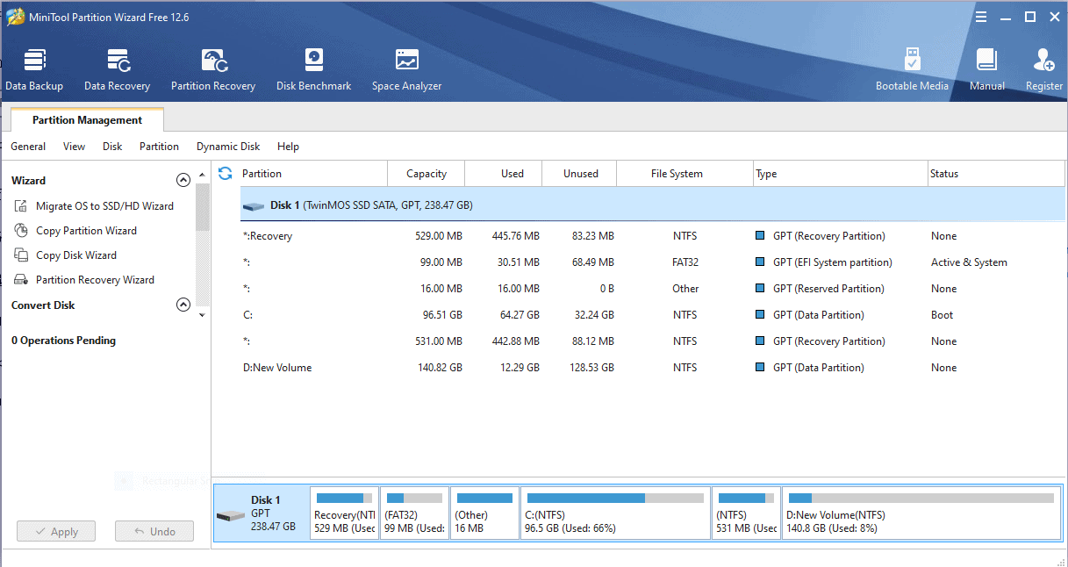Select the 531.00 MB recovery partition row

coord(652,341)
